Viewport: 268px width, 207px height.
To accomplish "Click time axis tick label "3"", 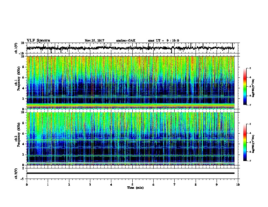I will click(90, 185).
